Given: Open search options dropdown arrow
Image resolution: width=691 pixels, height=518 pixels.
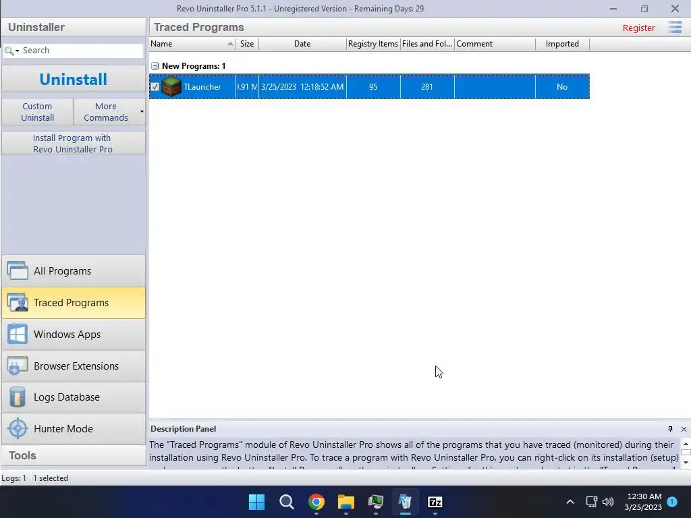Looking at the screenshot, I should coord(17,51).
